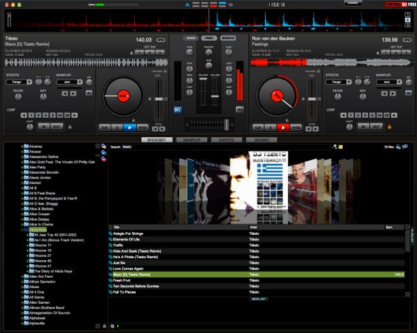Open the left deck Flanger effects dropdown

[16, 81]
